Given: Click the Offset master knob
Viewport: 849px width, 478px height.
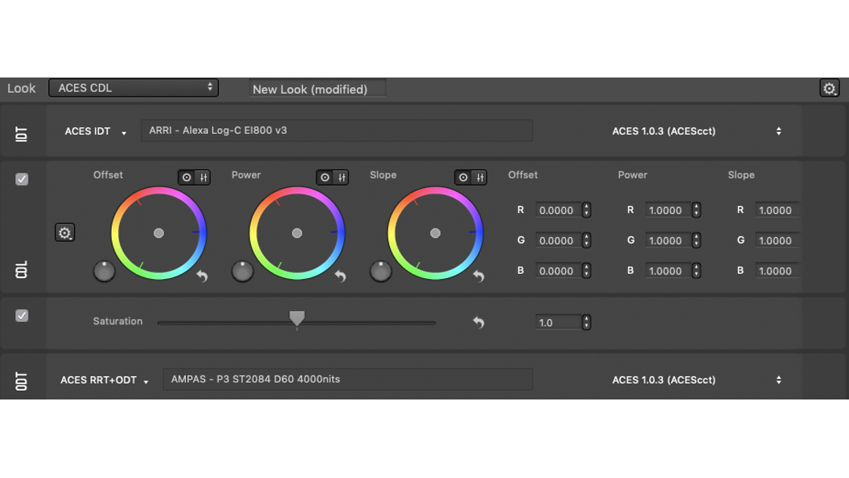Looking at the screenshot, I should pyautogui.click(x=104, y=272).
